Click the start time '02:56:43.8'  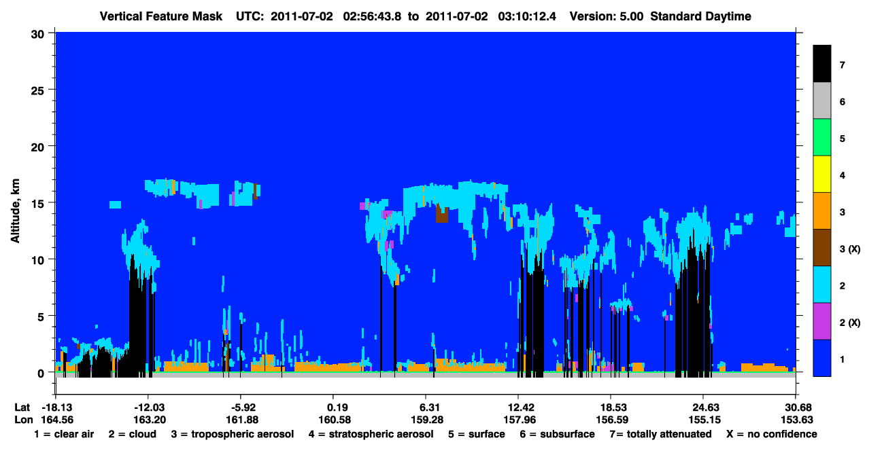(x=371, y=16)
